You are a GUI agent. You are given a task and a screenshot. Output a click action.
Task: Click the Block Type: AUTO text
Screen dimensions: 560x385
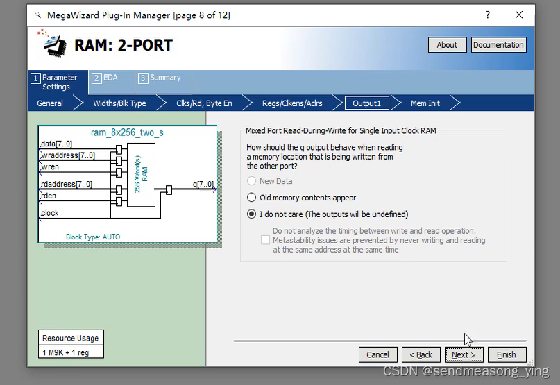93,237
